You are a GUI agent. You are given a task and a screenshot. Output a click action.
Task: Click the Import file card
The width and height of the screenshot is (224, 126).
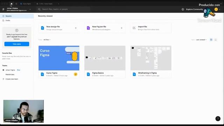(x=151, y=28)
